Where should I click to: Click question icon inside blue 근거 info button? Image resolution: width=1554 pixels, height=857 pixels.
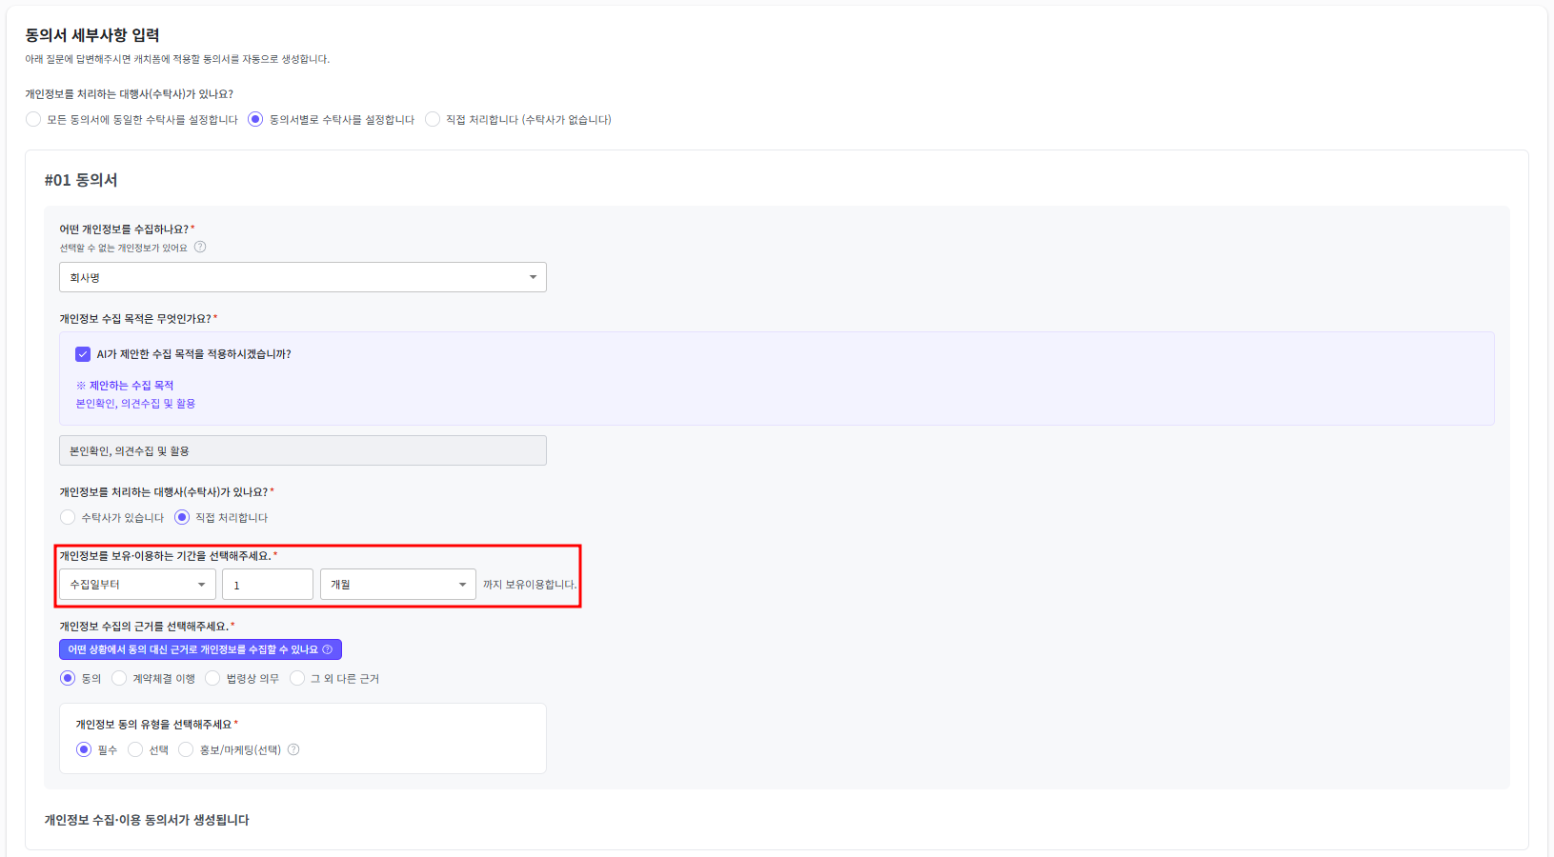click(328, 649)
